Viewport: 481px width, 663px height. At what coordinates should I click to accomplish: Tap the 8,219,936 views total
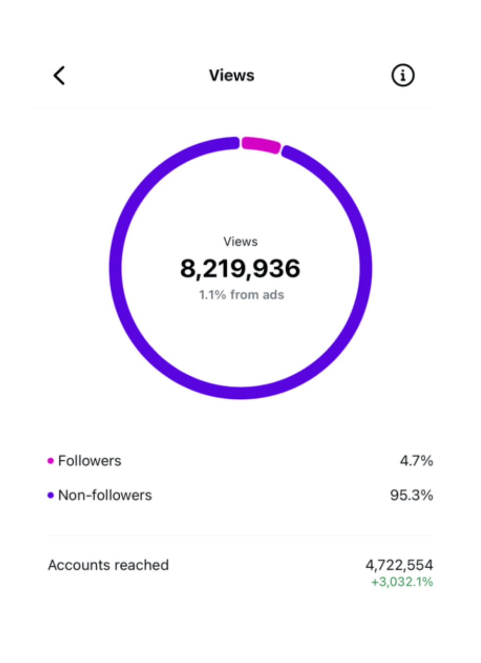pos(240,269)
